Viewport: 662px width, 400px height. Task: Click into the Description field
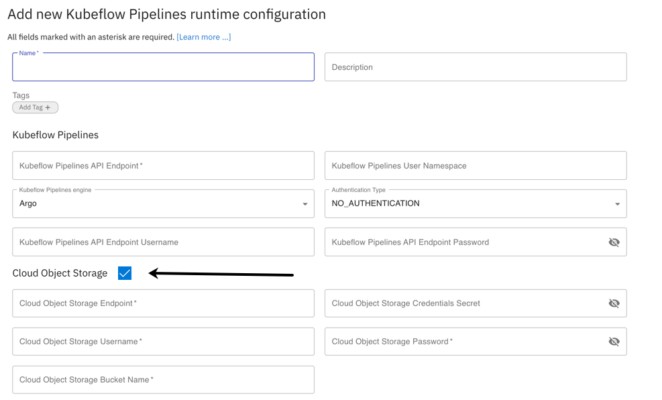(476, 68)
